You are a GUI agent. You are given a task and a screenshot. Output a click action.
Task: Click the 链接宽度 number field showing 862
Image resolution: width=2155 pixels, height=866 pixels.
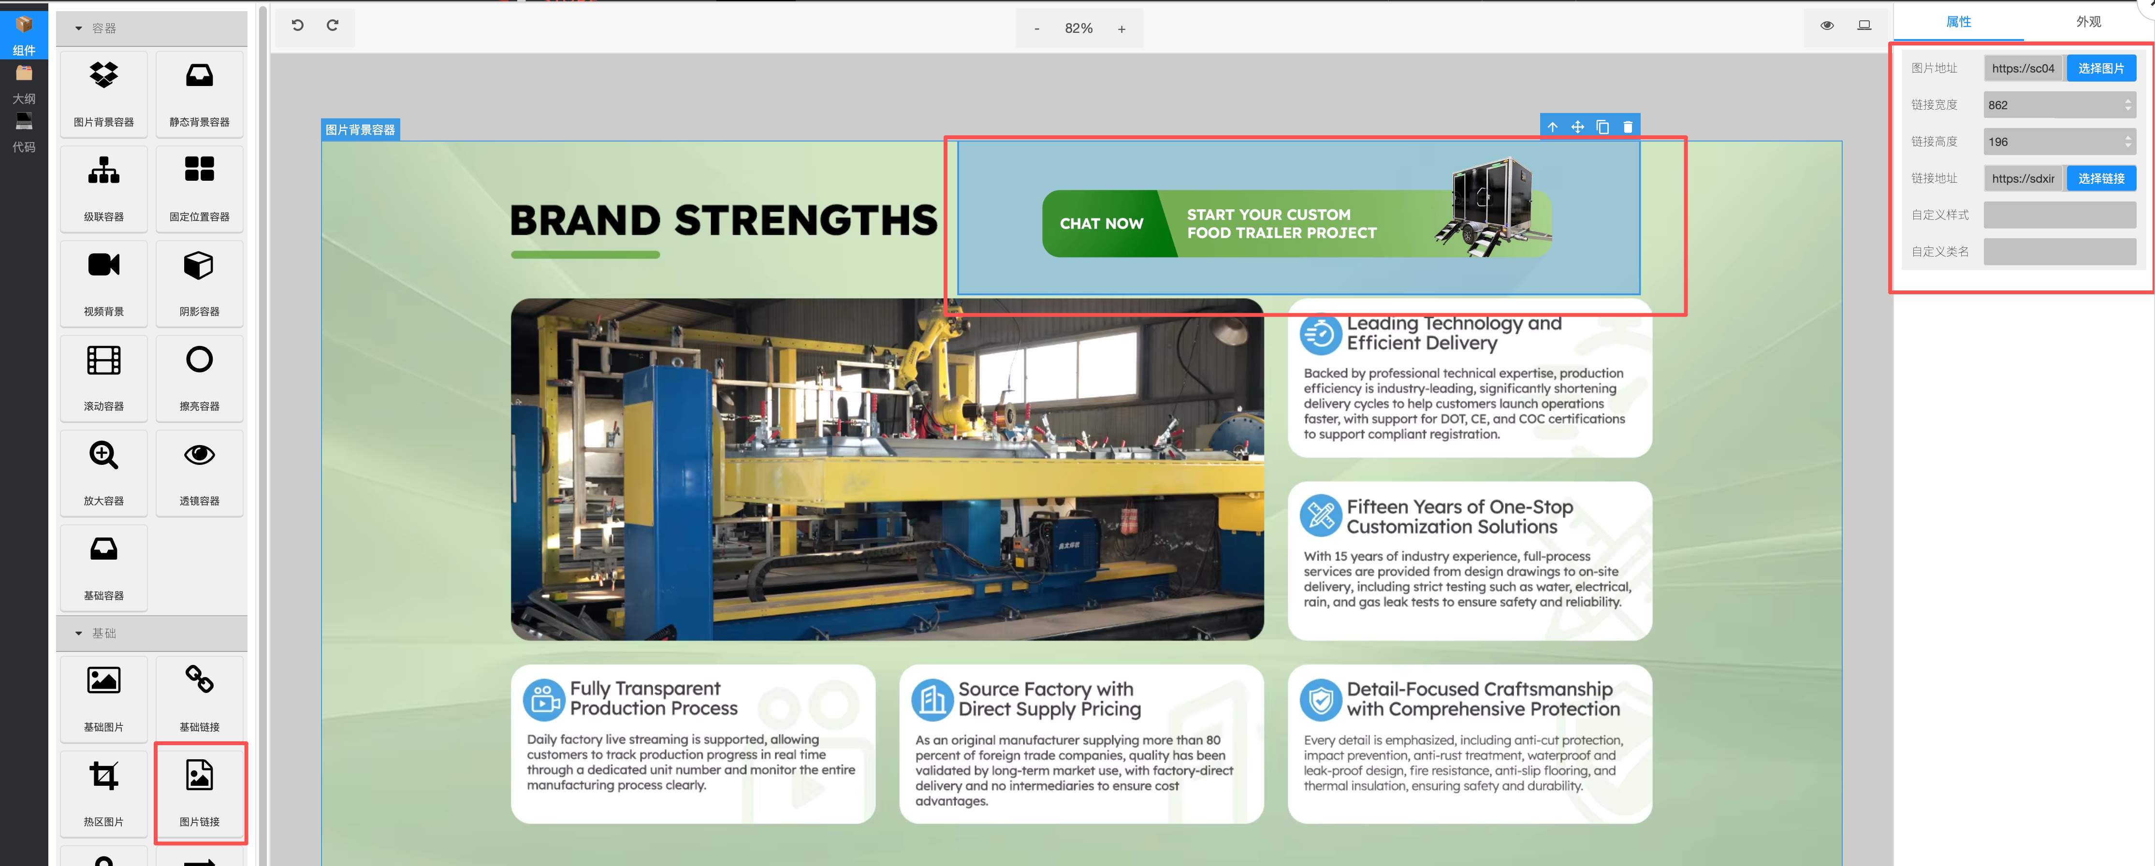click(2060, 105)
